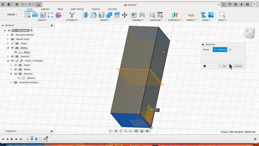Screen dimensions: 259x146
Task: Click the Select tool icon
Action: click(222, 15)
